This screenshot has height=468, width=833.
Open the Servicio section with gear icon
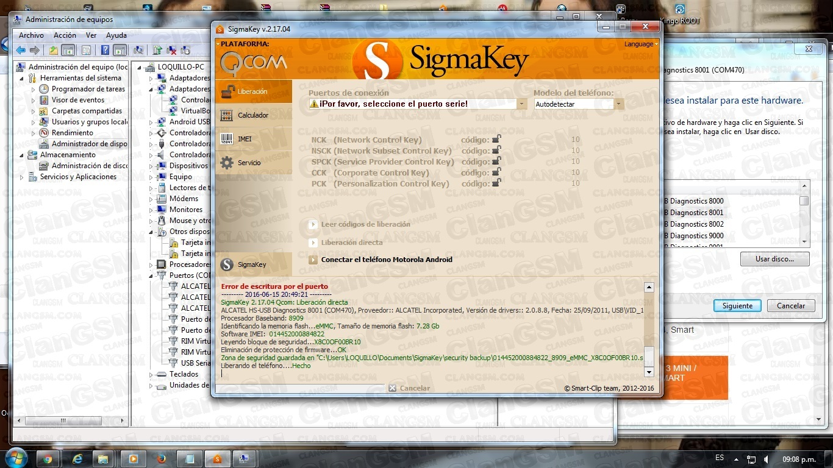click(253, 163)
